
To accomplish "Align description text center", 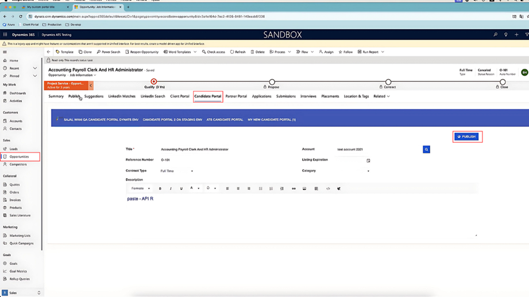I will (x=238, y=189).
